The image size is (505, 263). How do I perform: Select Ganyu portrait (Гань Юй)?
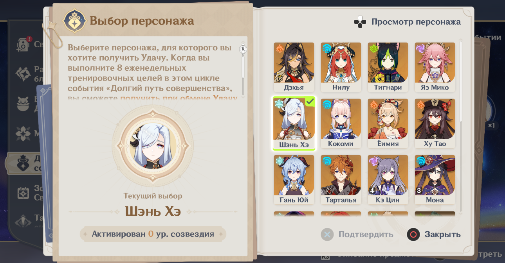294,180
